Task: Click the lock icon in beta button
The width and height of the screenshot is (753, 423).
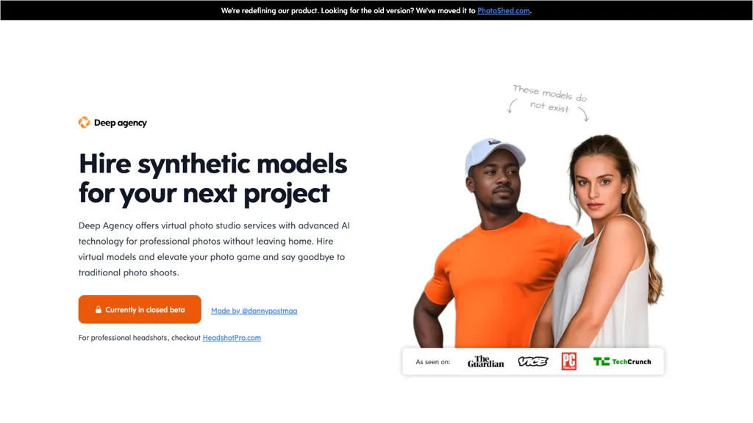Action: tap(98, 309)
